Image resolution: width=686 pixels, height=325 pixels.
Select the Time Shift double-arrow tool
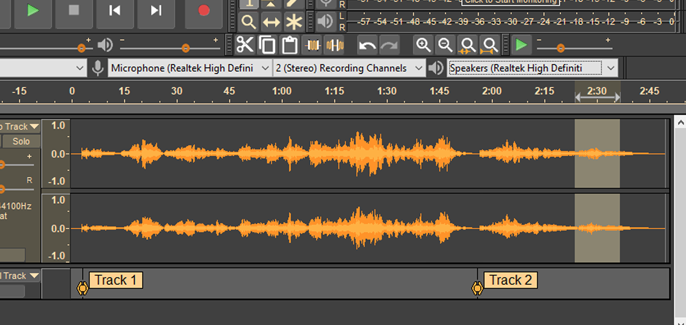coord(271,22)
